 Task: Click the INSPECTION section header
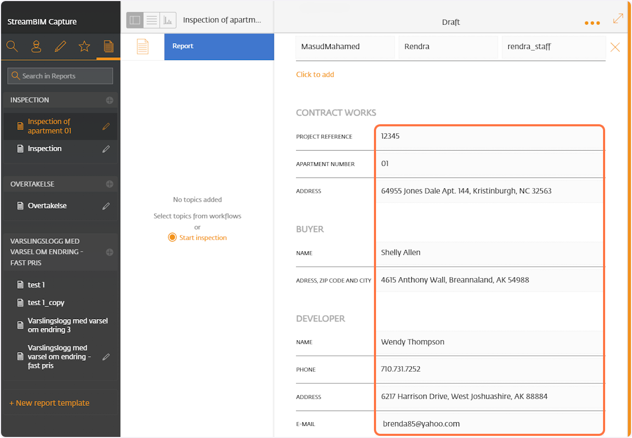tap(61, 100)
